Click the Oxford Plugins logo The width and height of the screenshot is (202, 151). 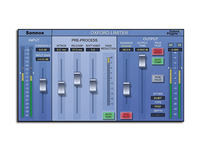174,33
